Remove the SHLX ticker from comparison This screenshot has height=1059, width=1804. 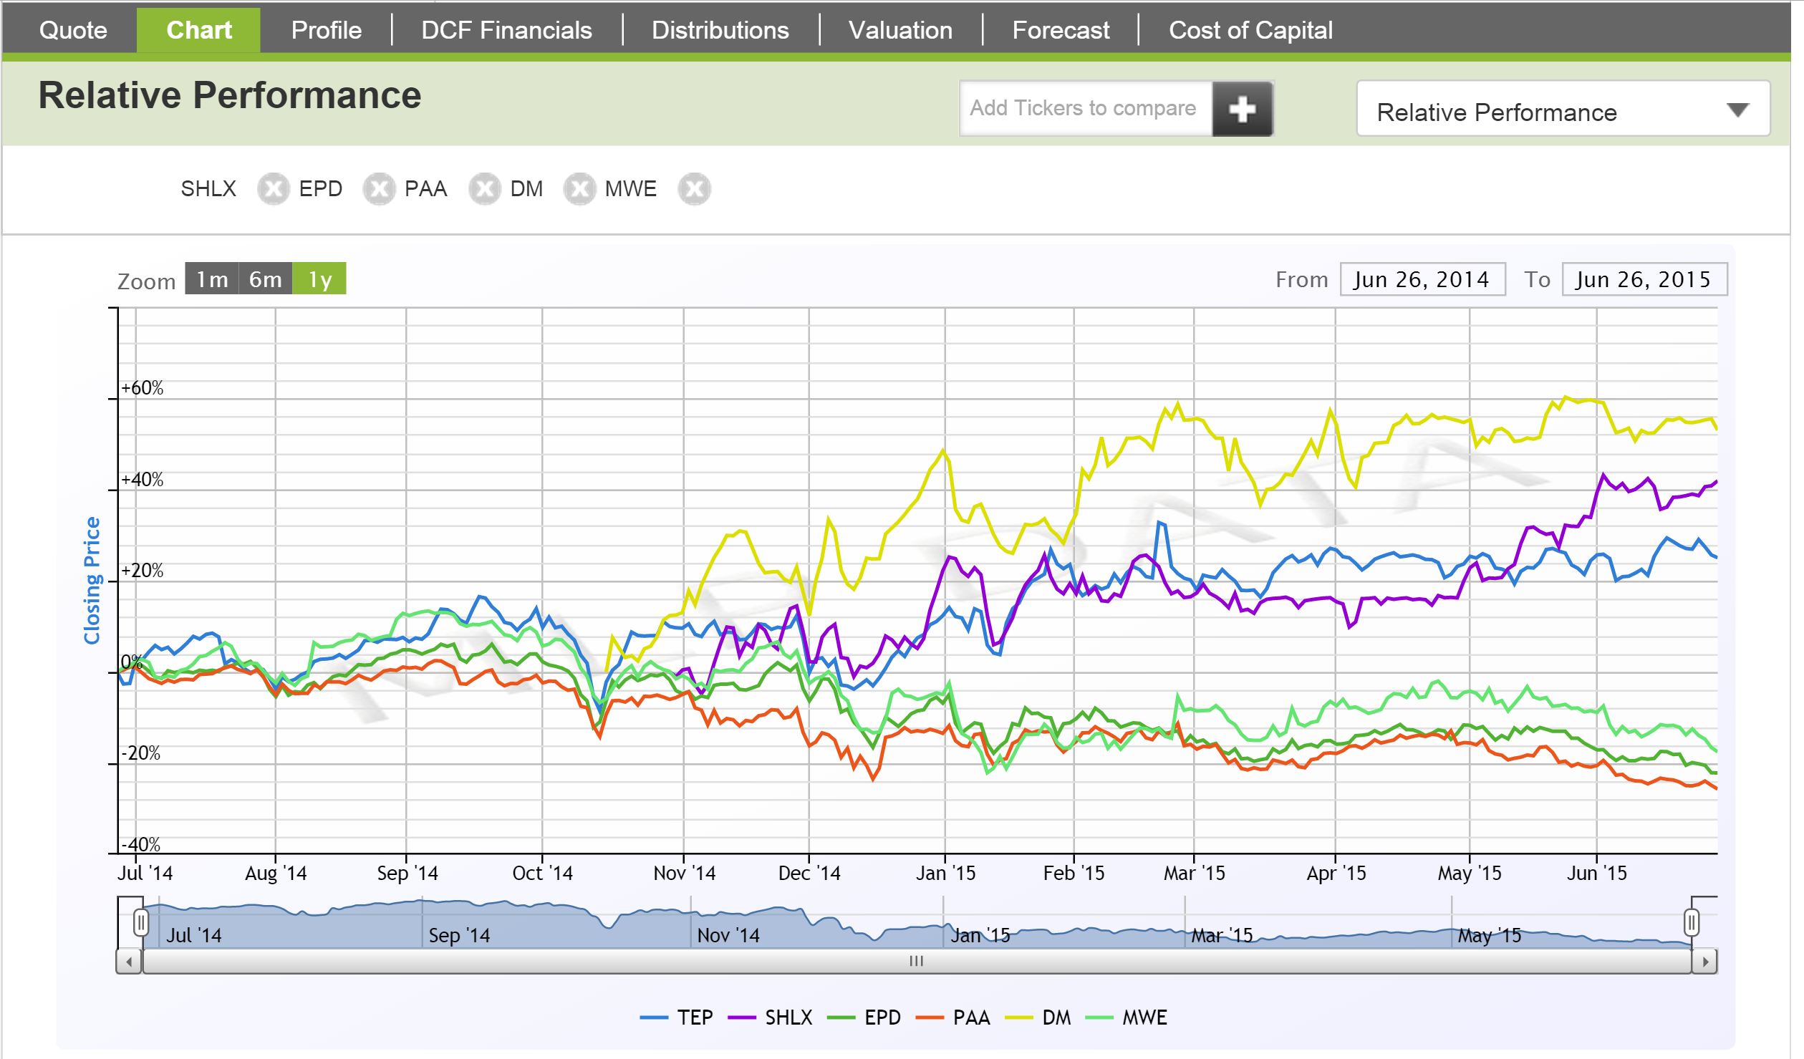(x=273, y=190)
